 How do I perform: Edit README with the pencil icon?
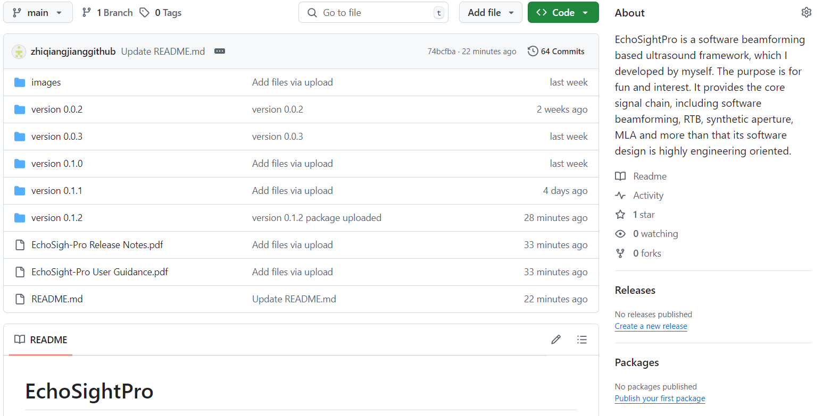(x=556, y=339)
